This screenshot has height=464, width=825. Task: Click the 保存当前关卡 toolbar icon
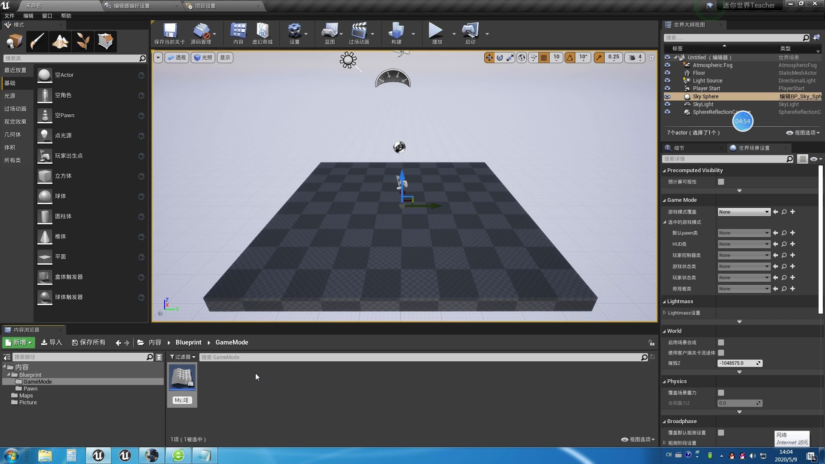170,34
